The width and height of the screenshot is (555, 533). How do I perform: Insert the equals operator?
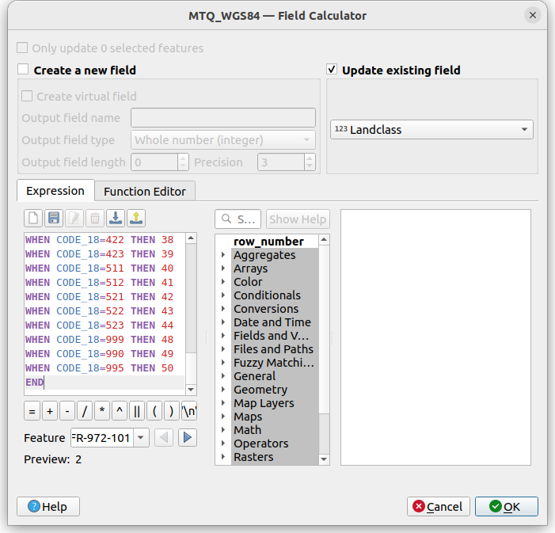click(32, 411)
